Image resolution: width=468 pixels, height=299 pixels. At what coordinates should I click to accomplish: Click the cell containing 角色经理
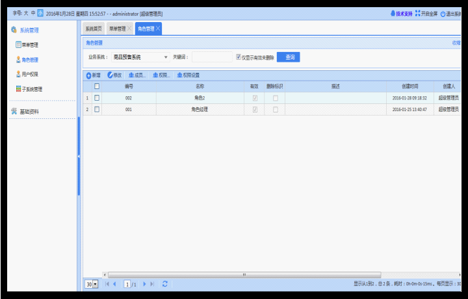pyautogui.click(x=200, y=109)
